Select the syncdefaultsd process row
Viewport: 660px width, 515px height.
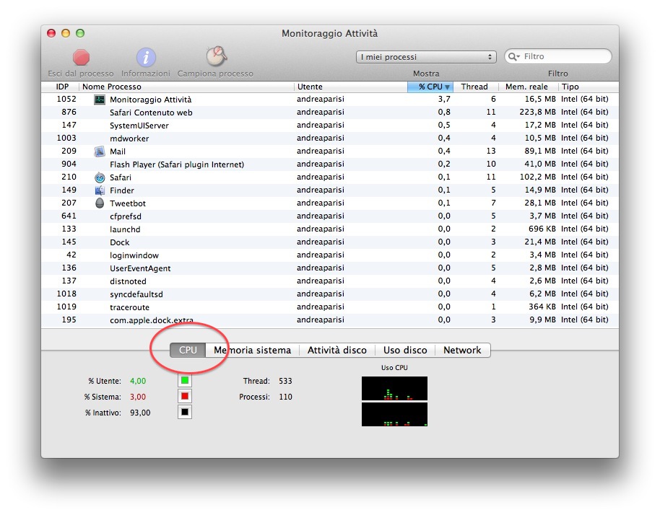coord(330,294)
